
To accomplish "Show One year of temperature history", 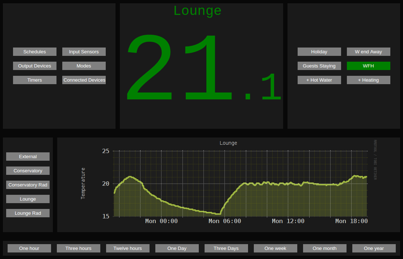I will pyautogui.click(x=374, y=248).
